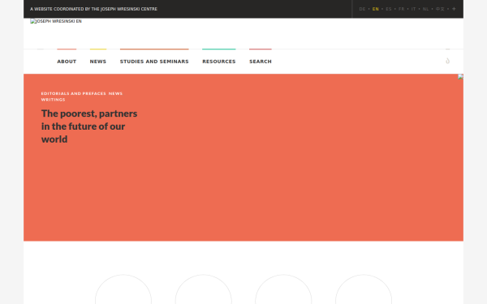Screen dimensions: 487x304
Task: Open the Resources menu
Action: pyautogui.click(x=219, y=62)
